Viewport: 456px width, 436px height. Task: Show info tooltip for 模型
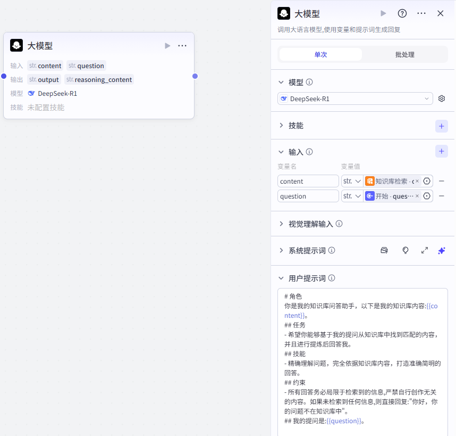309,82
